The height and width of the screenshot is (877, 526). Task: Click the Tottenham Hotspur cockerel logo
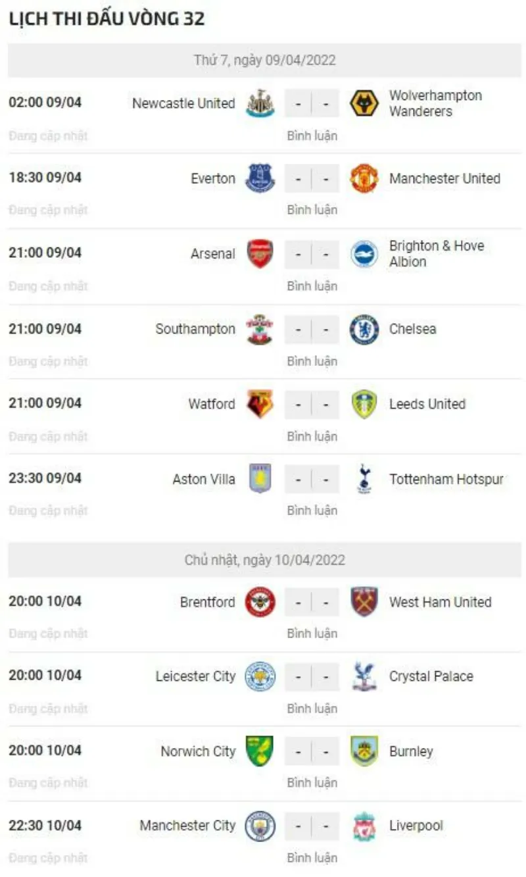(364, 479)
